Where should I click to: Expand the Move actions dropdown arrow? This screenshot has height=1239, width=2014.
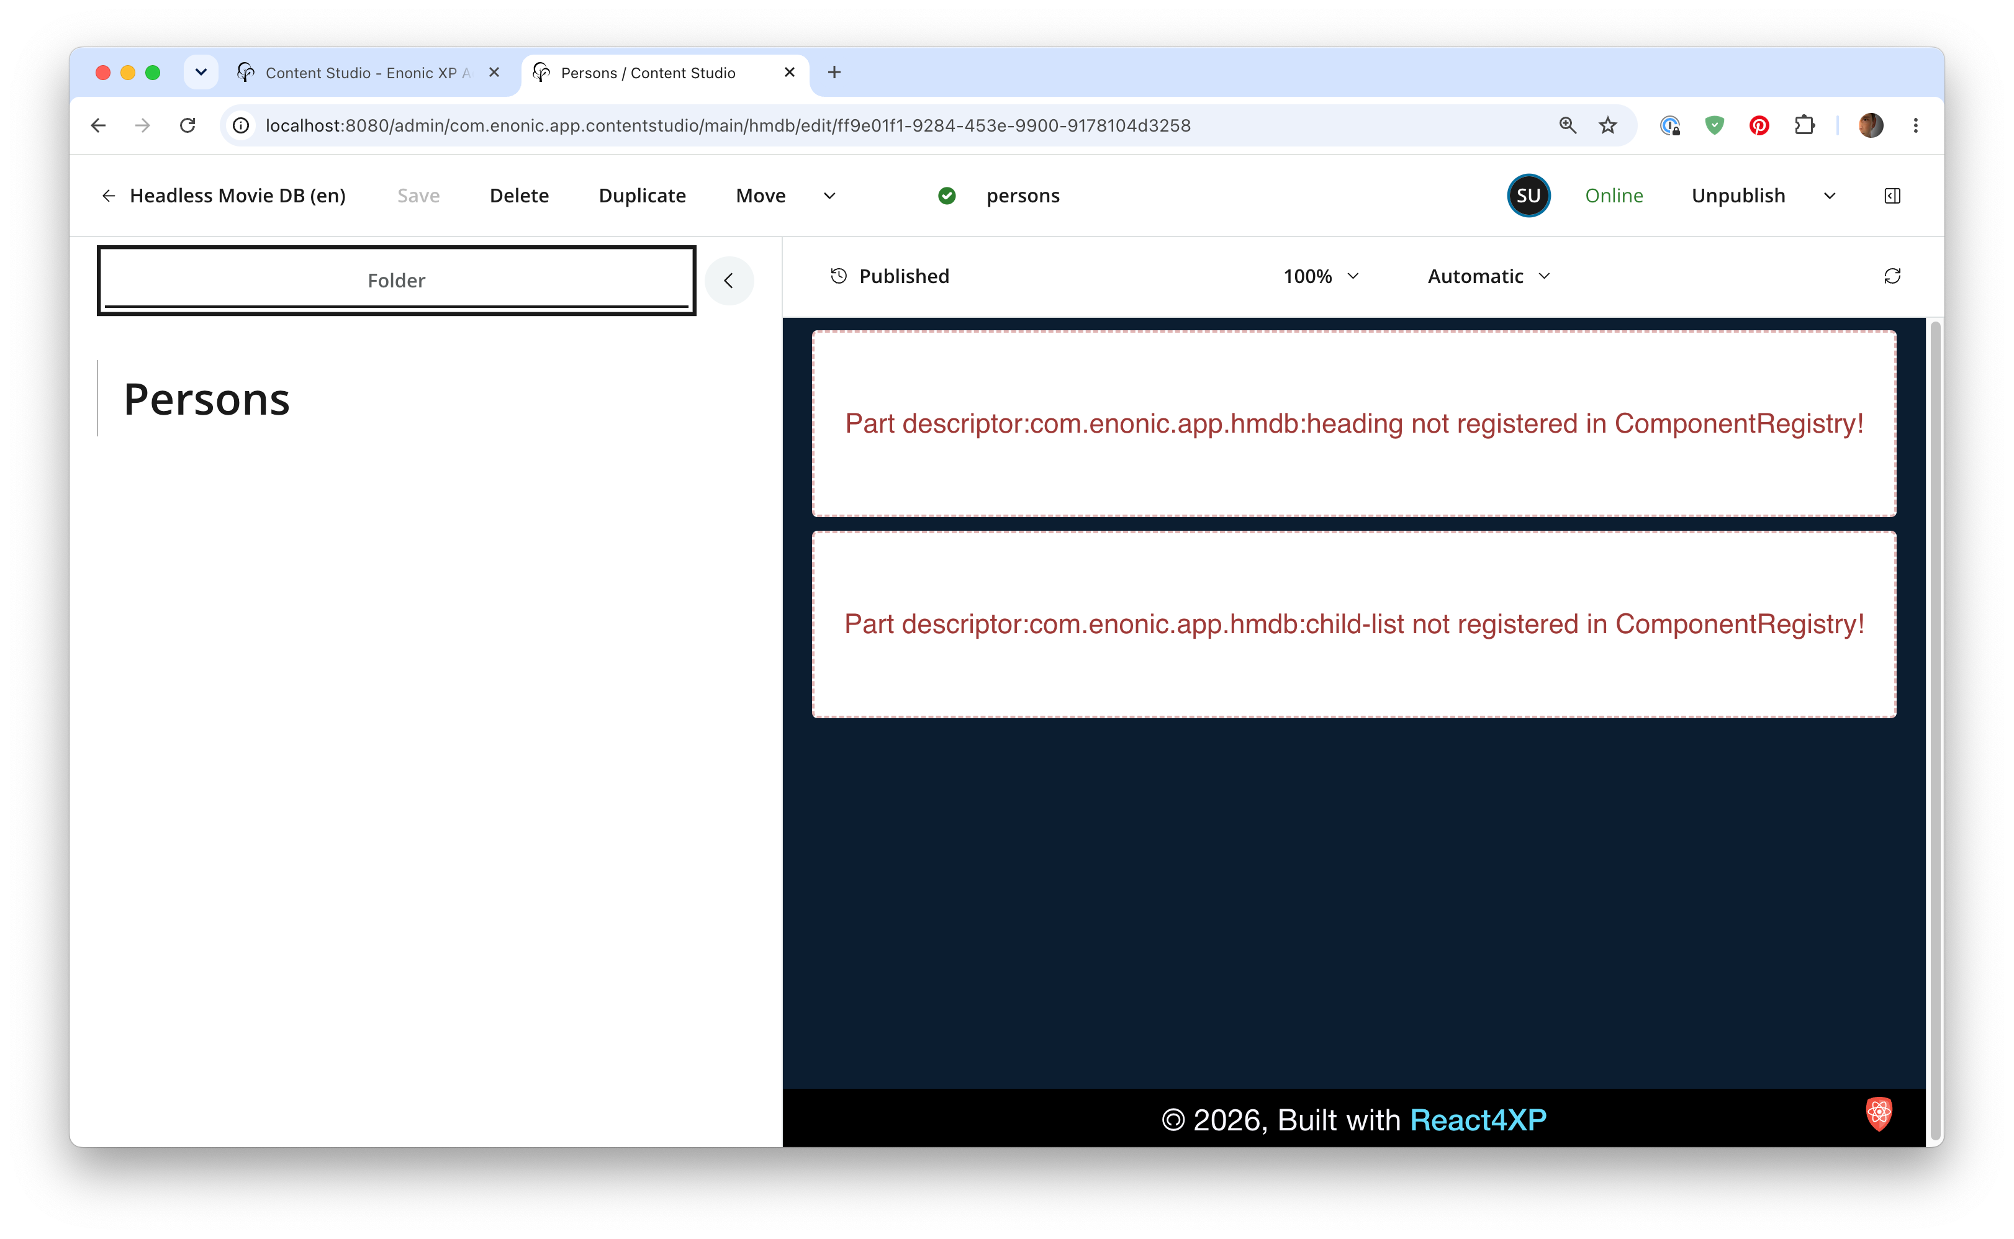tap(829, 196)
